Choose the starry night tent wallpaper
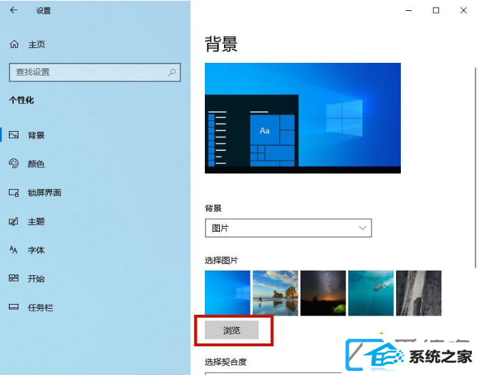 click(x=323, y=293)
